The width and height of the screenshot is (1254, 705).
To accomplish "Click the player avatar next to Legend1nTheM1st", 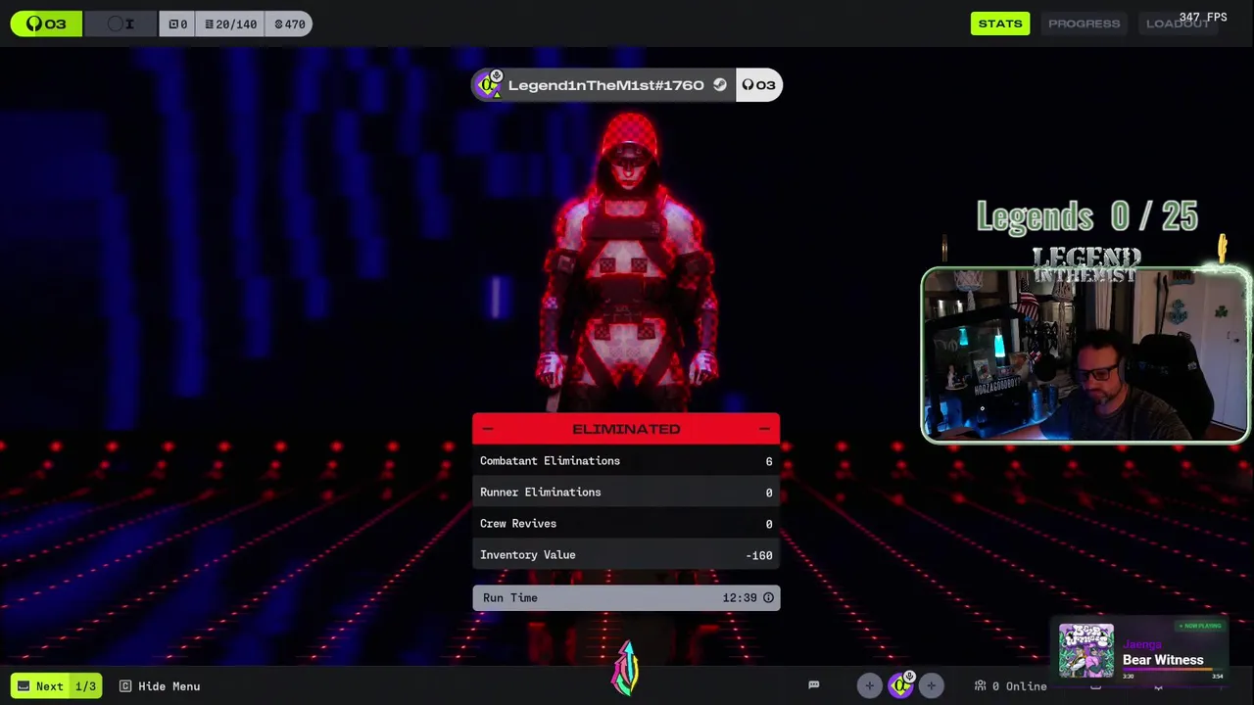I will [488, 85].
